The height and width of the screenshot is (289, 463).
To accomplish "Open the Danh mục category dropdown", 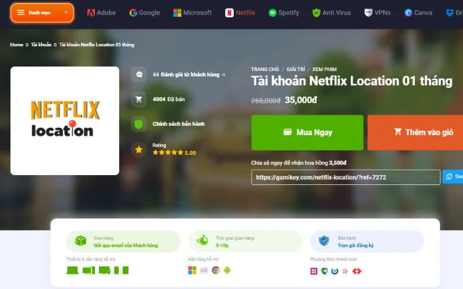I will click(x=42, y=13).
